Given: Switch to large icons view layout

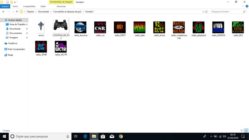Looking at the screenshot, I should (x=246, y=130).
